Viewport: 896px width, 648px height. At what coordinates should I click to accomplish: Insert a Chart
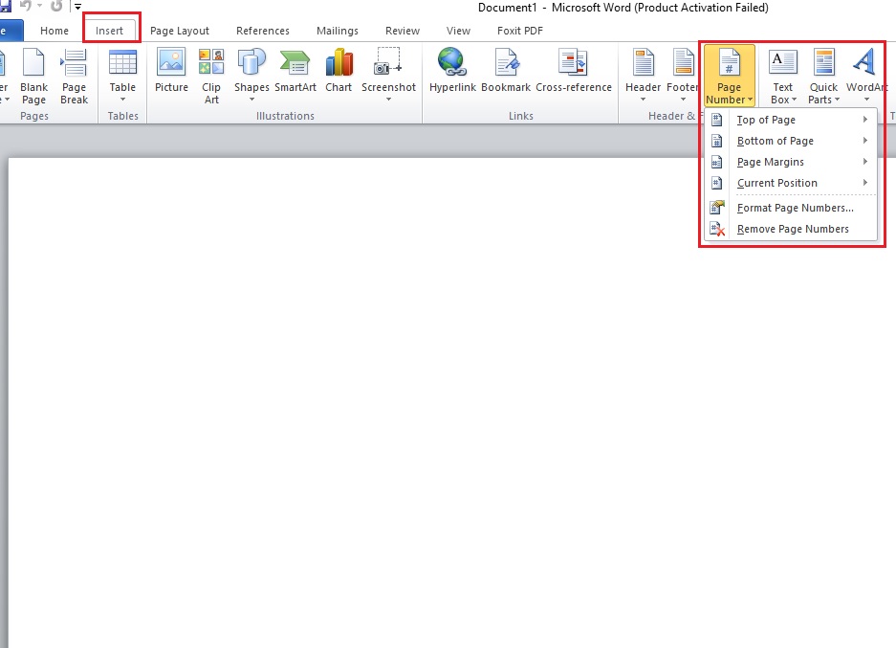[x=339, y=71]
